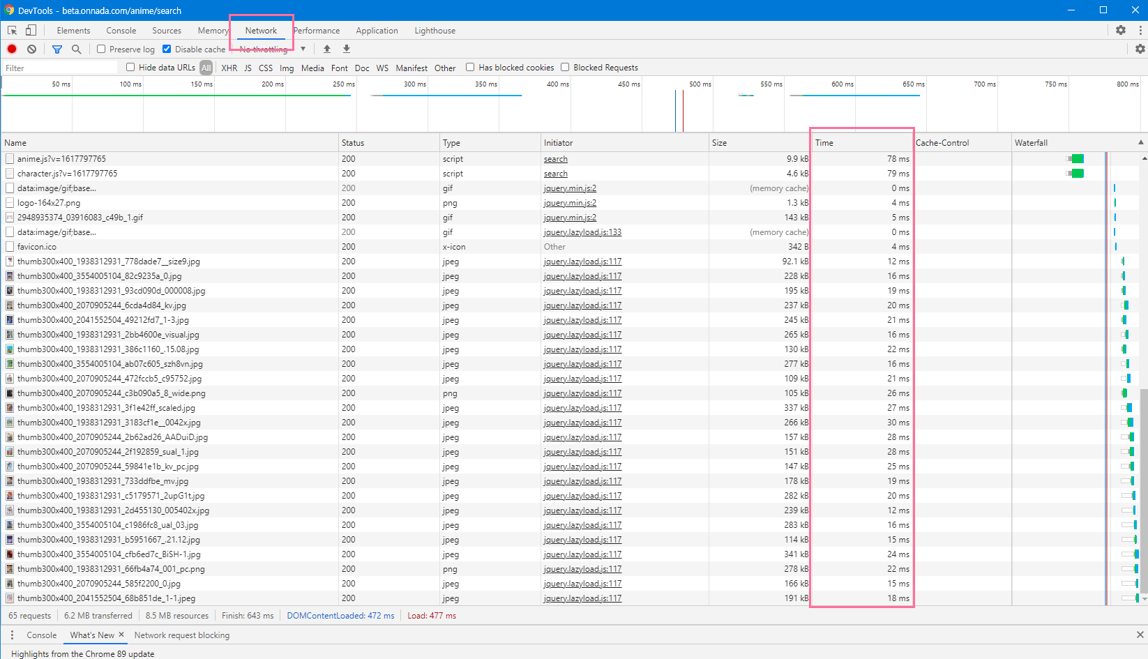Image resolution: width=1148 pixels, height=659 pixels.
Task: Open the DevTools three-dot customize menu
Action: 1140,30
